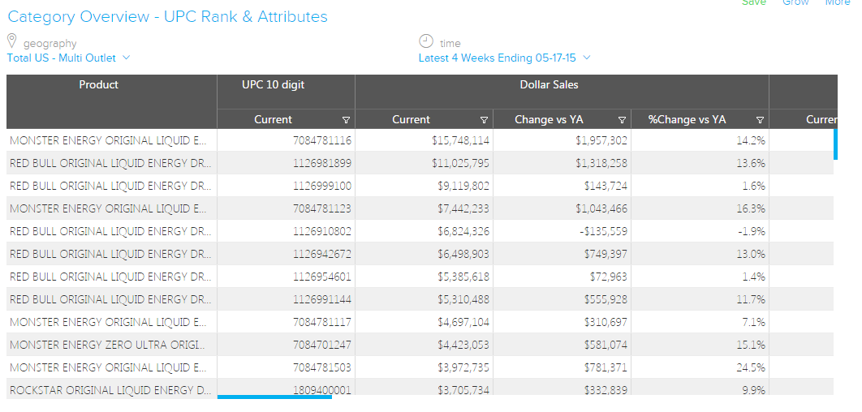Click the horizontal scrollbar thumb
Viewport: 862px width, 412px height.
(274, 397)
